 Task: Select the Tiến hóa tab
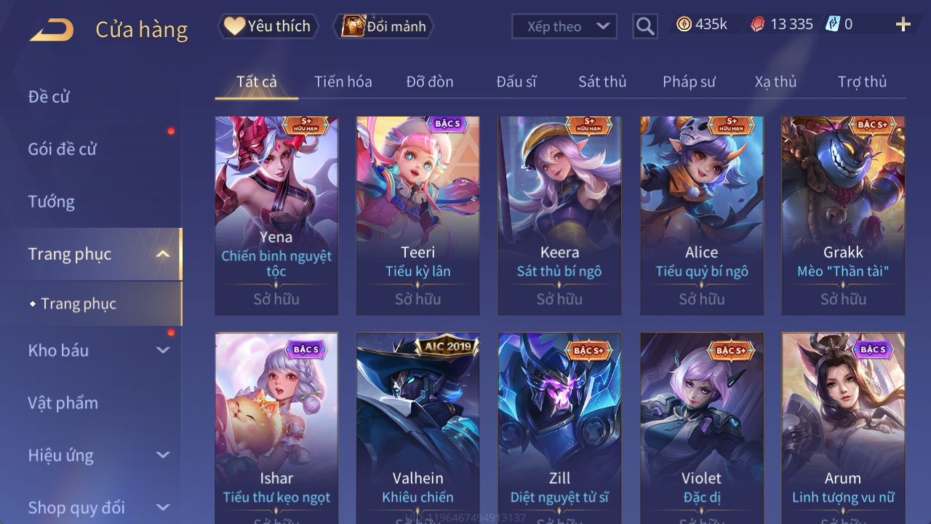pyautogui.click(x=343, y=82)
